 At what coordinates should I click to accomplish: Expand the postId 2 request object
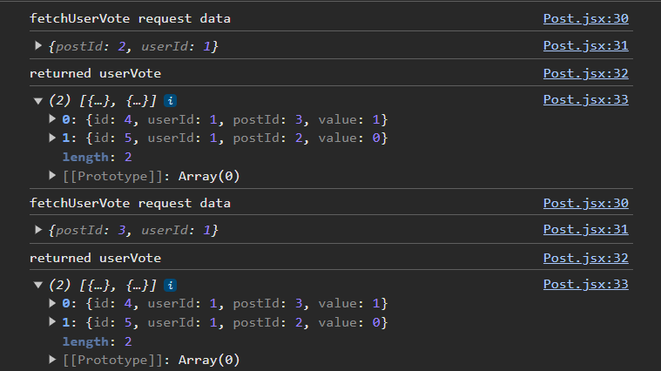pyautogui.click(x=38, y=45)
